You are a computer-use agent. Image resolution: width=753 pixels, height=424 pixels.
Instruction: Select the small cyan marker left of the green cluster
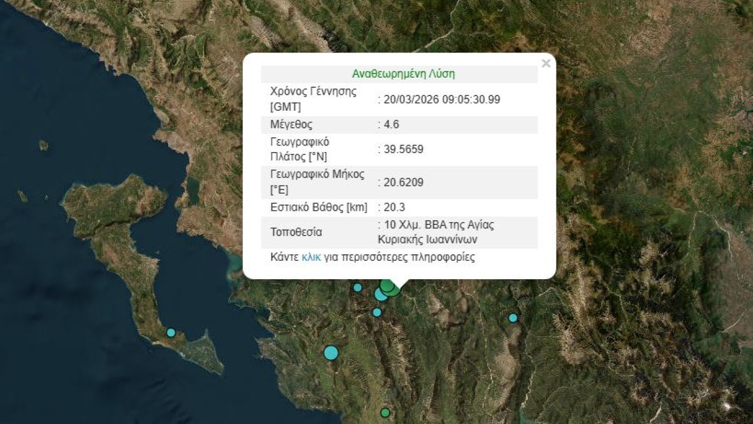[357, 287]
